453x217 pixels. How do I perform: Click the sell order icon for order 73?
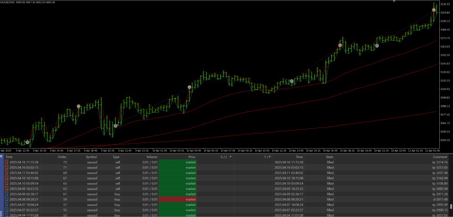(x=7, y=162)
